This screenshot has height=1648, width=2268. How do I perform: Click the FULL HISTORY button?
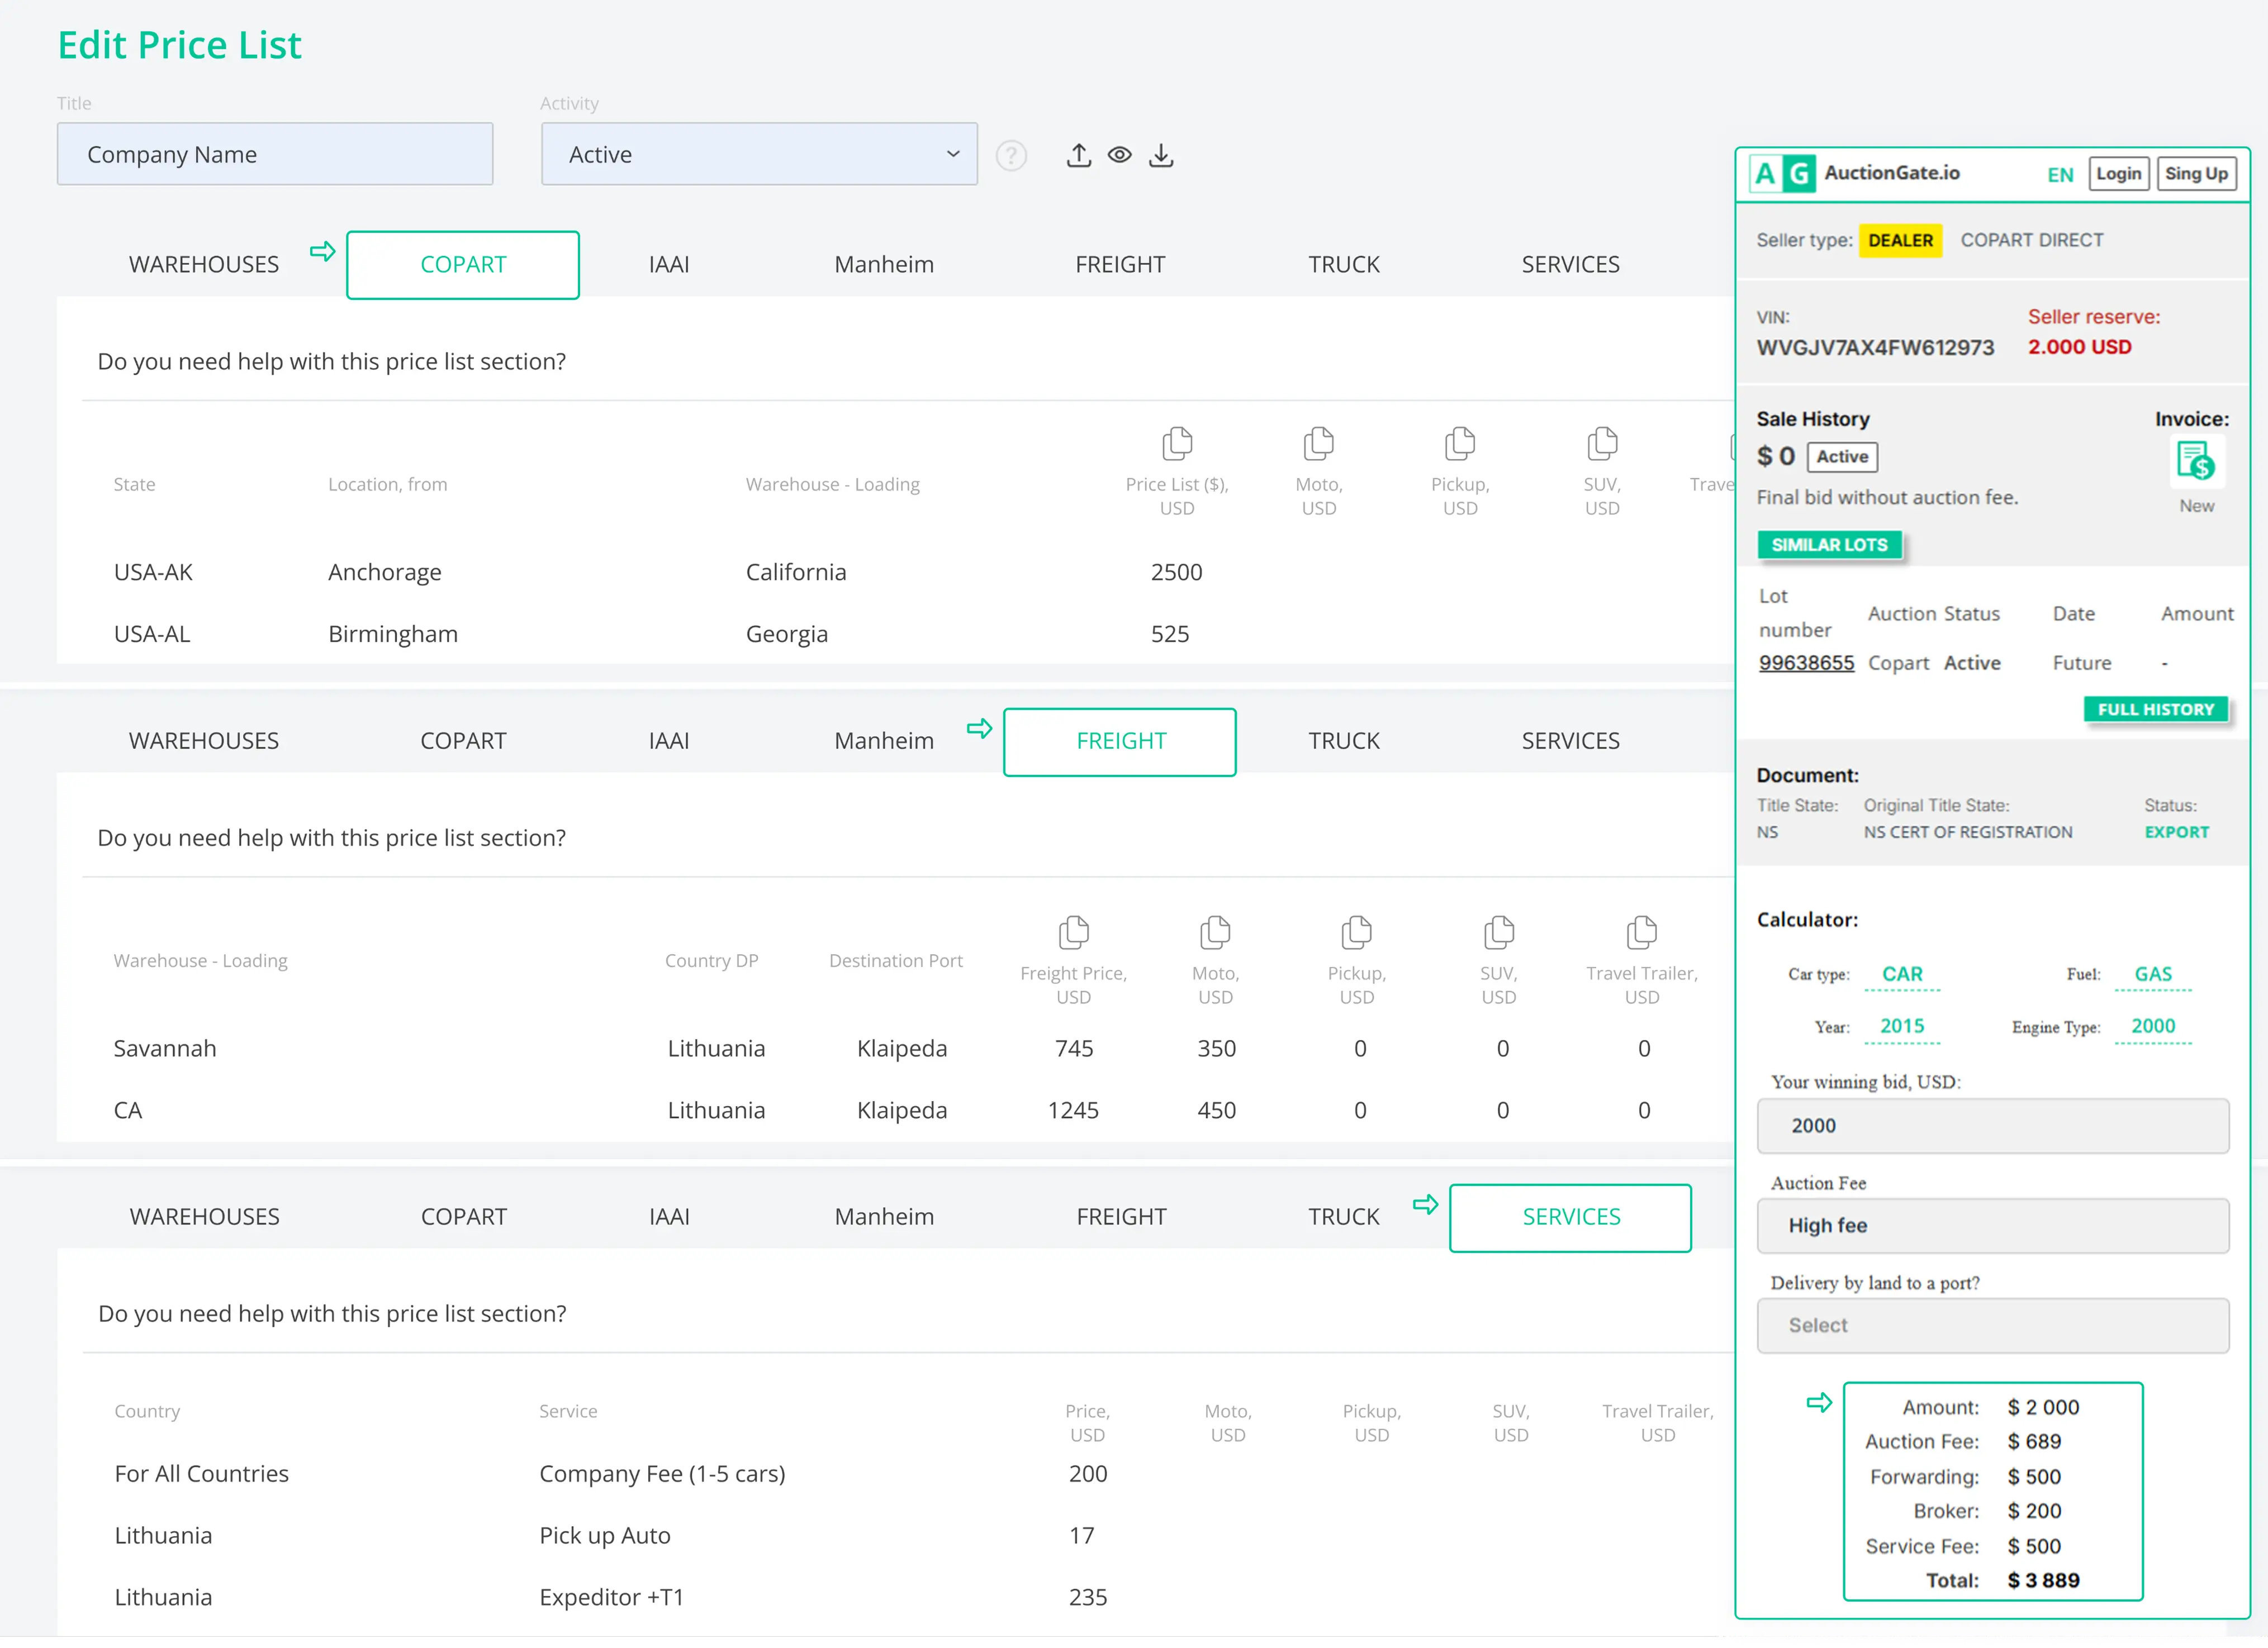point(2155,709)
